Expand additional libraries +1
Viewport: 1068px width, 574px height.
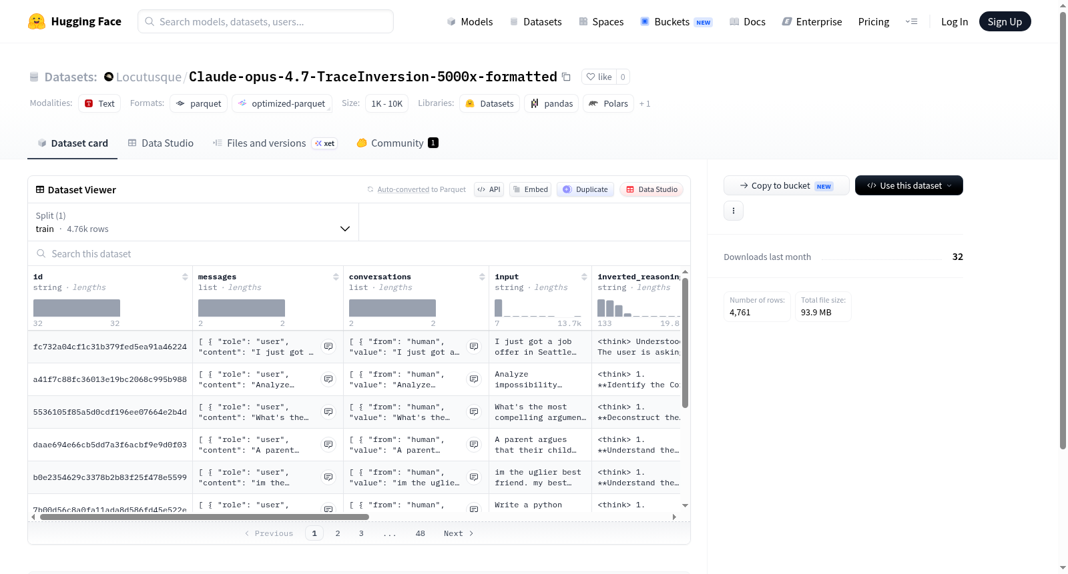click(x=645, y=104)
